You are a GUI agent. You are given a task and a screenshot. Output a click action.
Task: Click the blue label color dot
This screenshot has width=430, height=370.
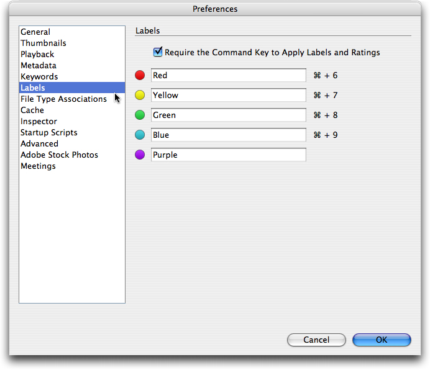pyautogui.click(x=140, y=135)
